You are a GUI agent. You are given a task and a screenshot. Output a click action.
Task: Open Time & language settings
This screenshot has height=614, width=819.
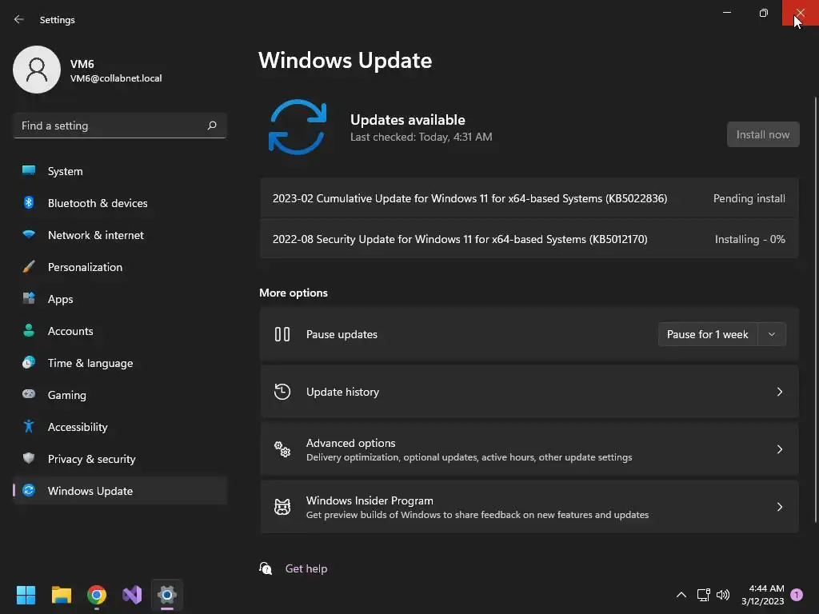coord(120,363)
